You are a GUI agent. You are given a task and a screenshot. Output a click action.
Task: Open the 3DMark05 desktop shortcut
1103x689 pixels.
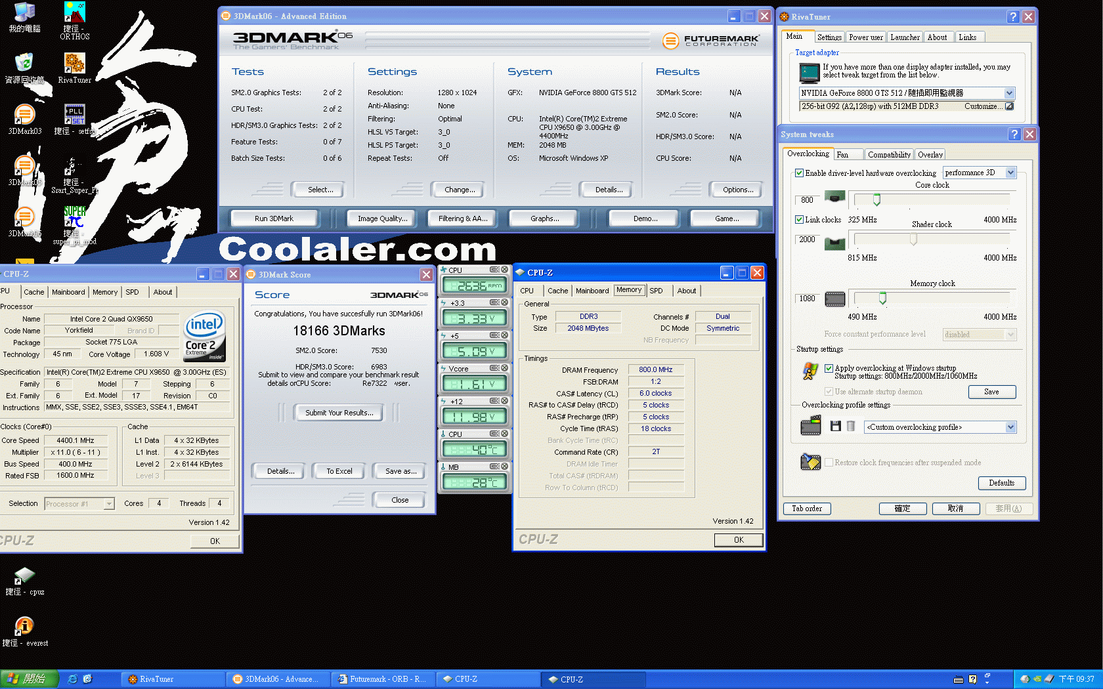[x=24, y=171]
